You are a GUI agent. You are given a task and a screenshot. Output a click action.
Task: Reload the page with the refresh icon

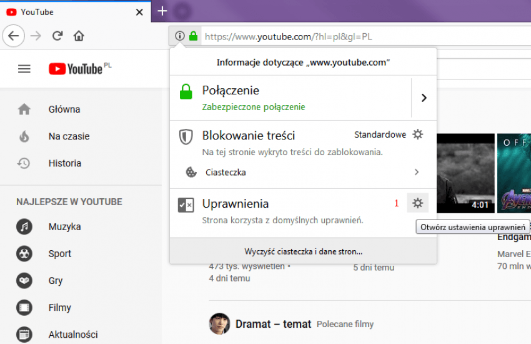point(57,36)
